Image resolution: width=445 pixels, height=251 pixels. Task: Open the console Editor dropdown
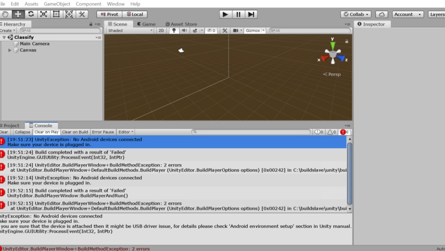point(126,132)
